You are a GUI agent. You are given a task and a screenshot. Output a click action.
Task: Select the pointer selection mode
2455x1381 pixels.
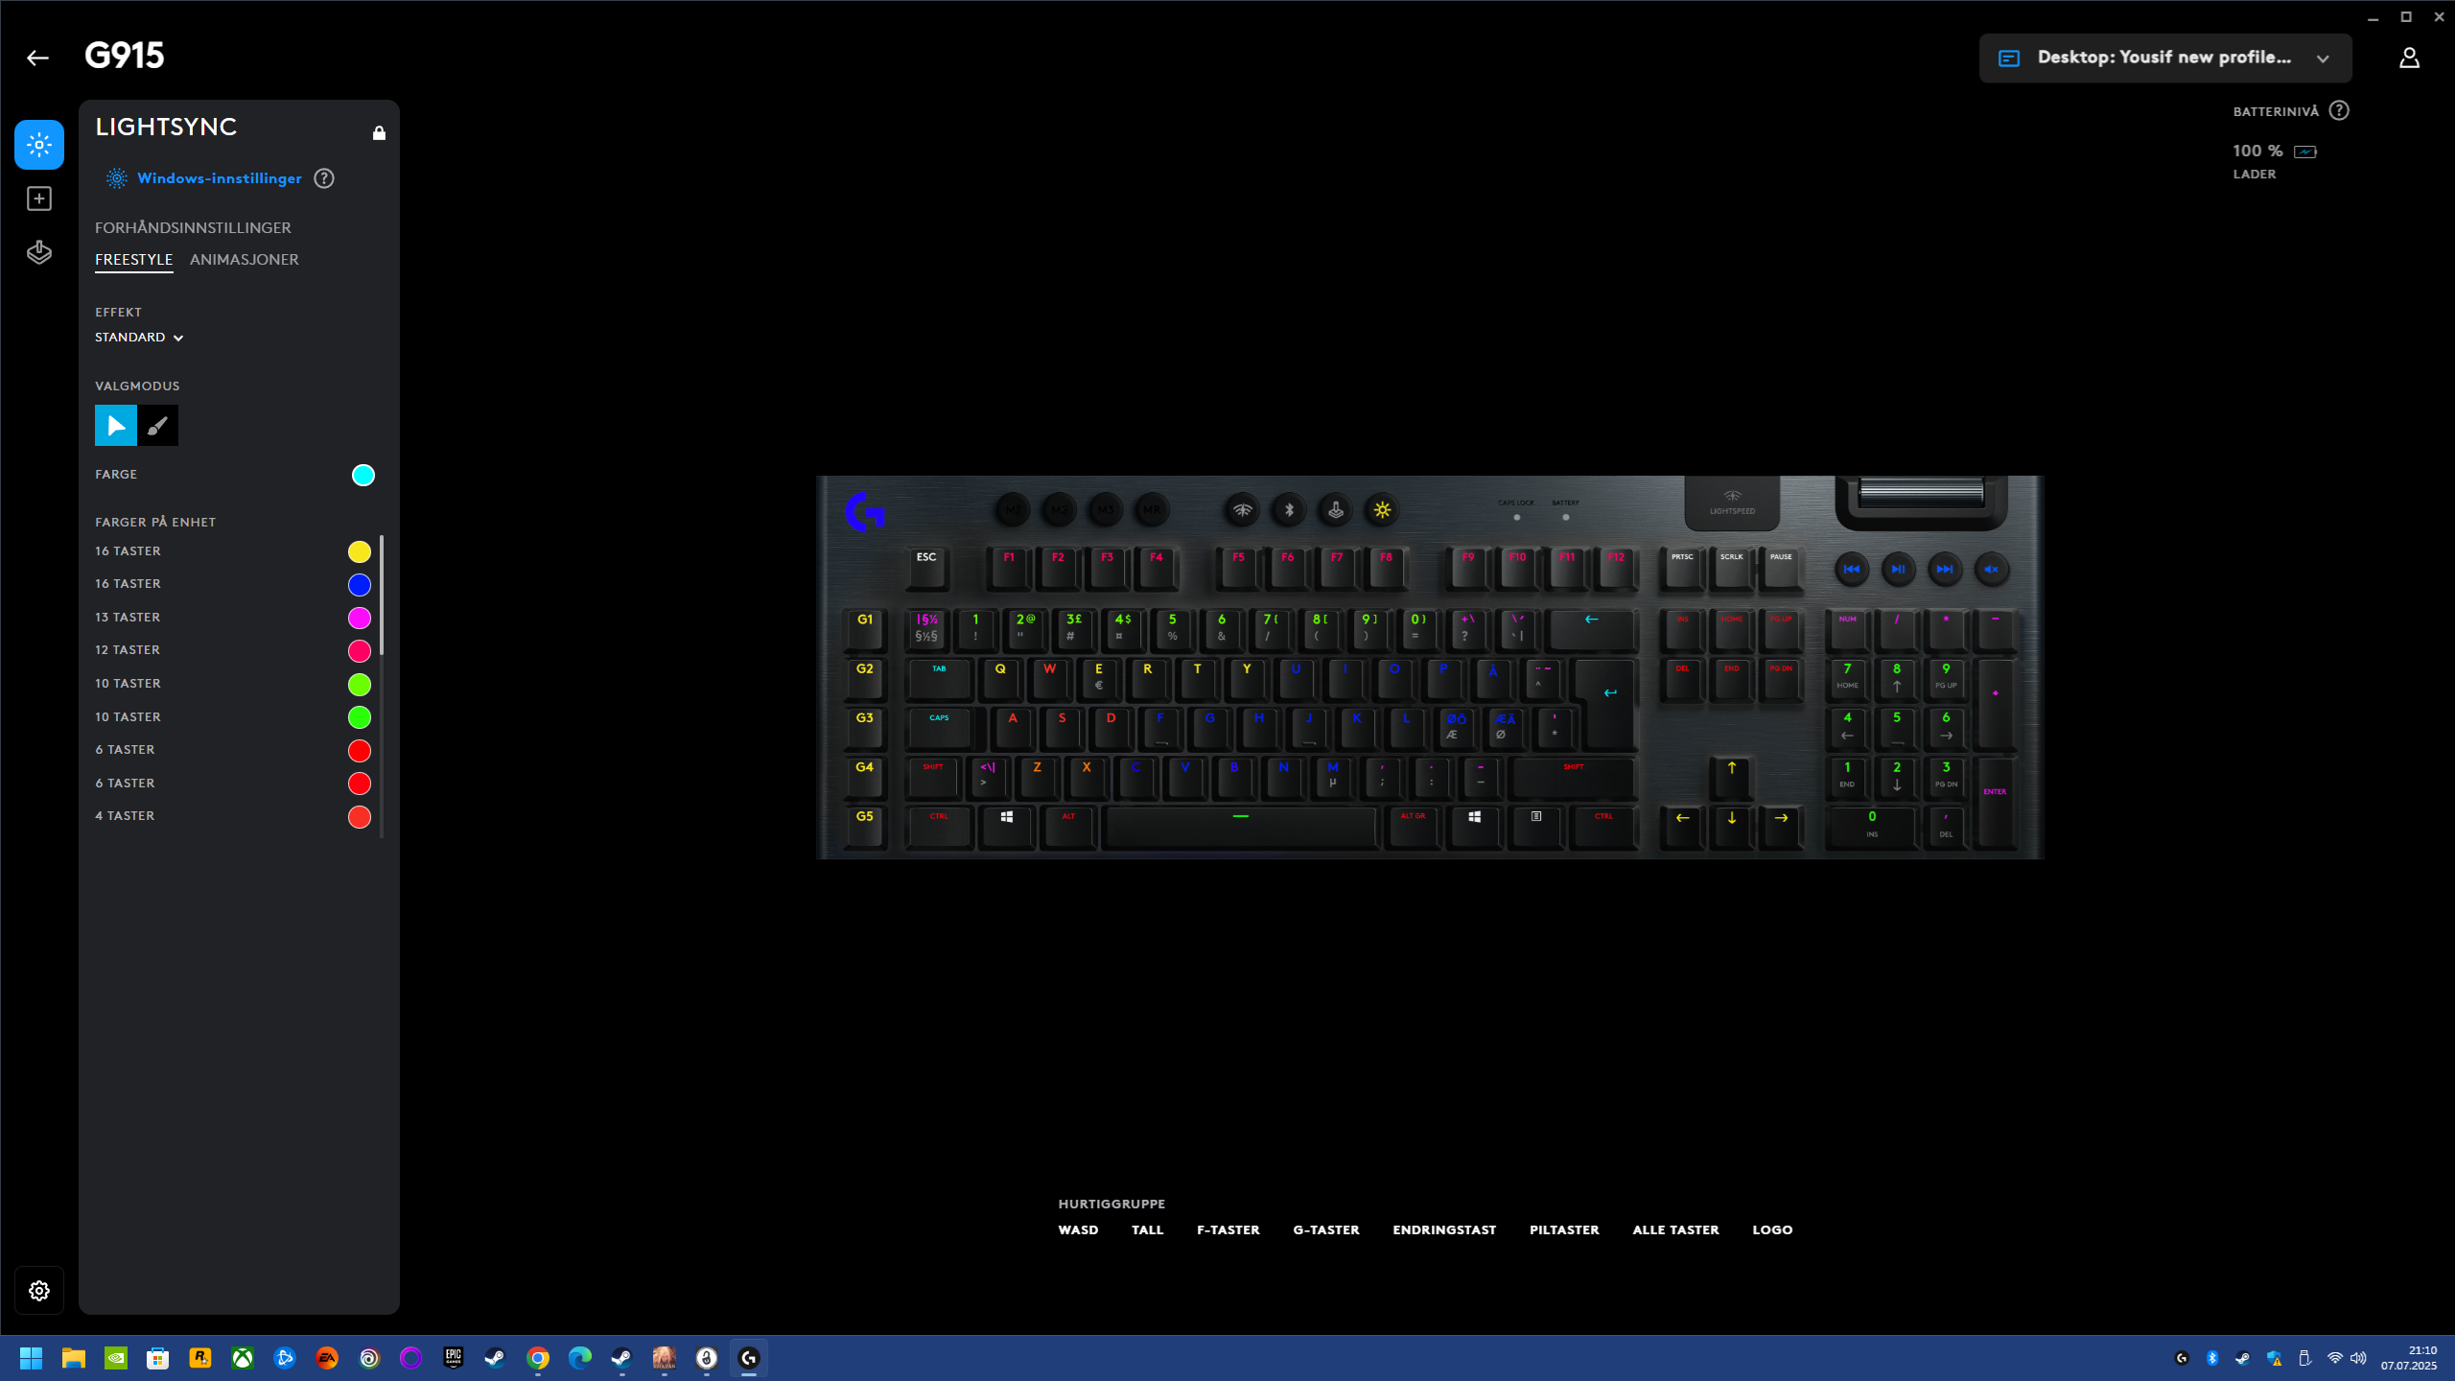(x=116, y=426)
